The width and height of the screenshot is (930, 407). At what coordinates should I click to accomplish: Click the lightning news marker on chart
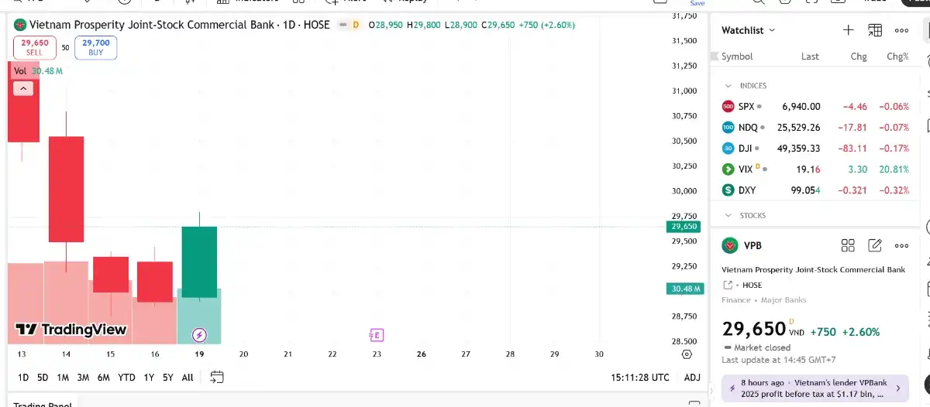pos(199,335)
